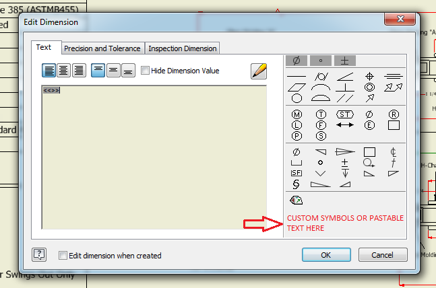Insert the perpendicularity symbol
This screenshot has height=288, width=436.
[x=345, y=87]
